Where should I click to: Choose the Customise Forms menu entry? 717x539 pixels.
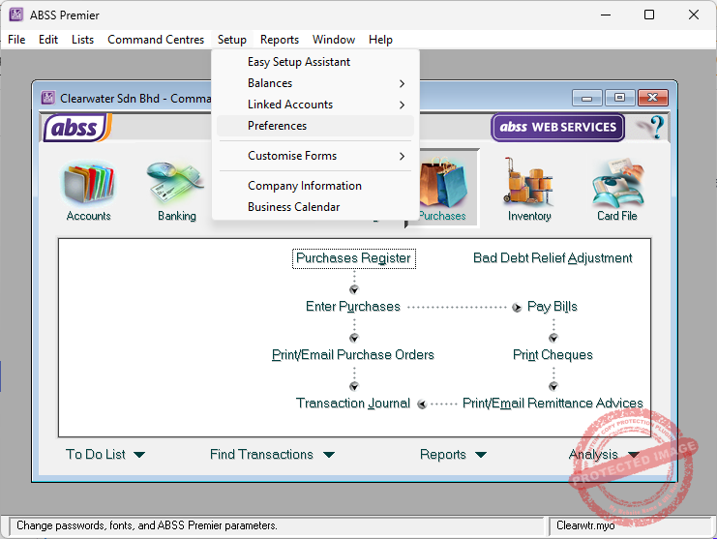point(315,156)
